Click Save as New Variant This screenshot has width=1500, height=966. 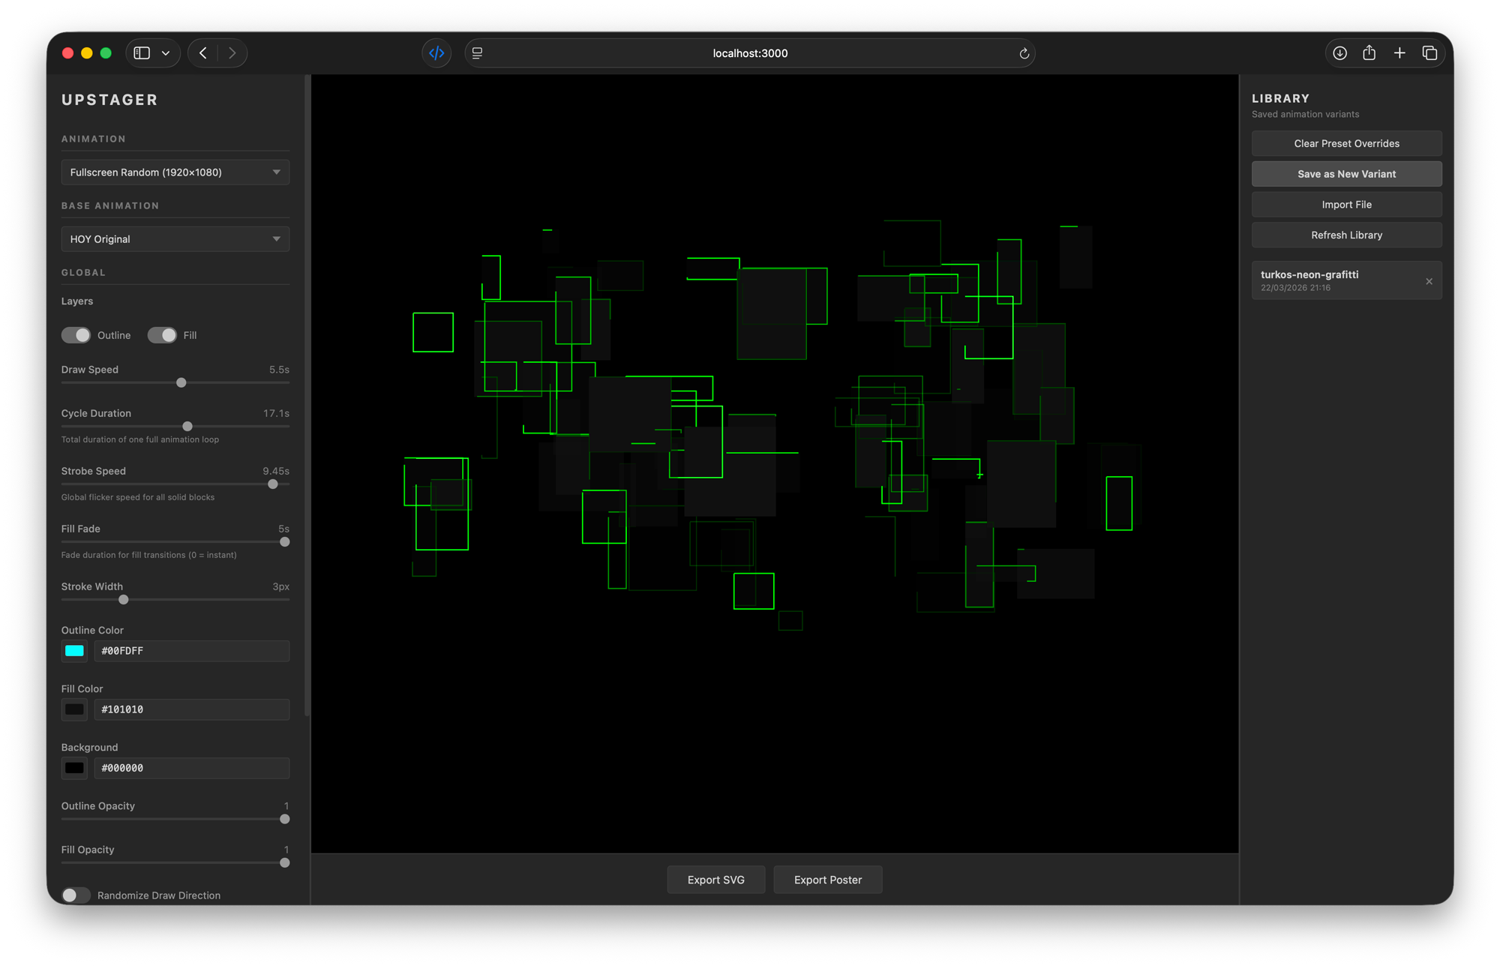[x=1346, y=174]
